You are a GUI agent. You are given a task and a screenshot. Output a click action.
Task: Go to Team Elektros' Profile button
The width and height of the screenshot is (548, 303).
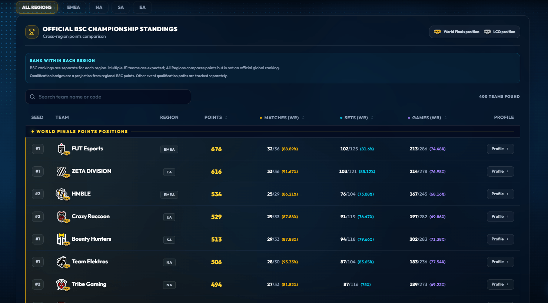click(x=500, y=262)
